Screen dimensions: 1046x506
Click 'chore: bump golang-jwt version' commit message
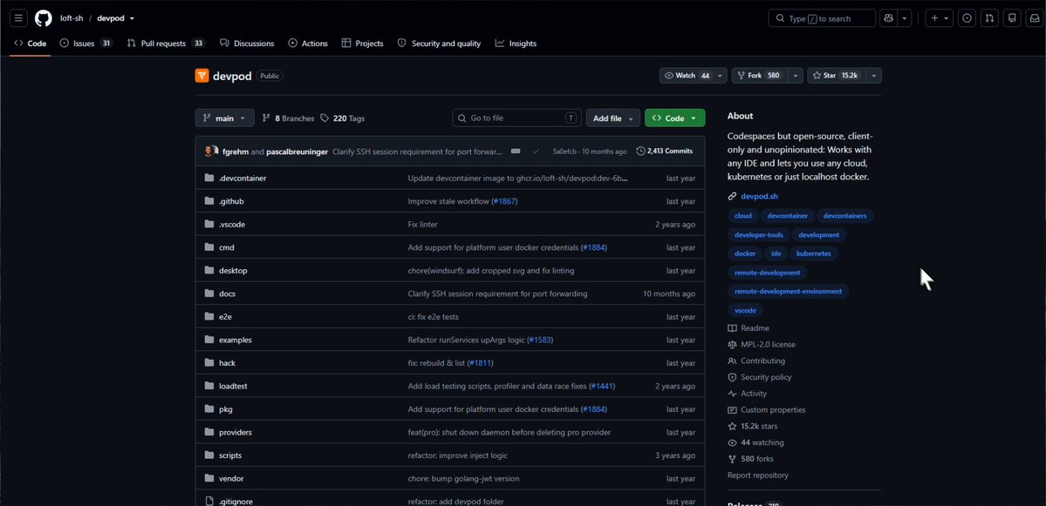coord(463,479)
